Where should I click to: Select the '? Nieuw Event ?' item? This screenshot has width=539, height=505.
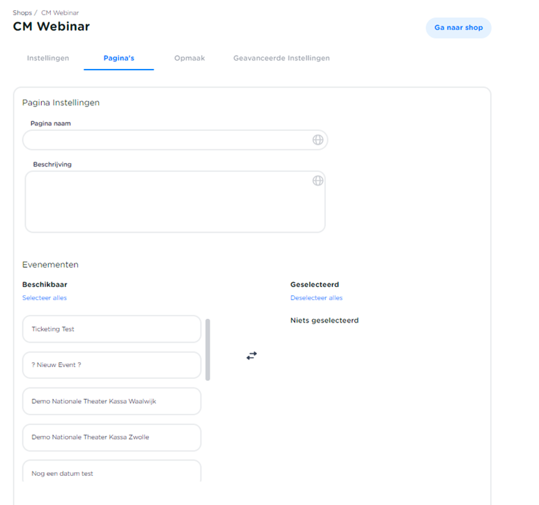pos(111,365)
